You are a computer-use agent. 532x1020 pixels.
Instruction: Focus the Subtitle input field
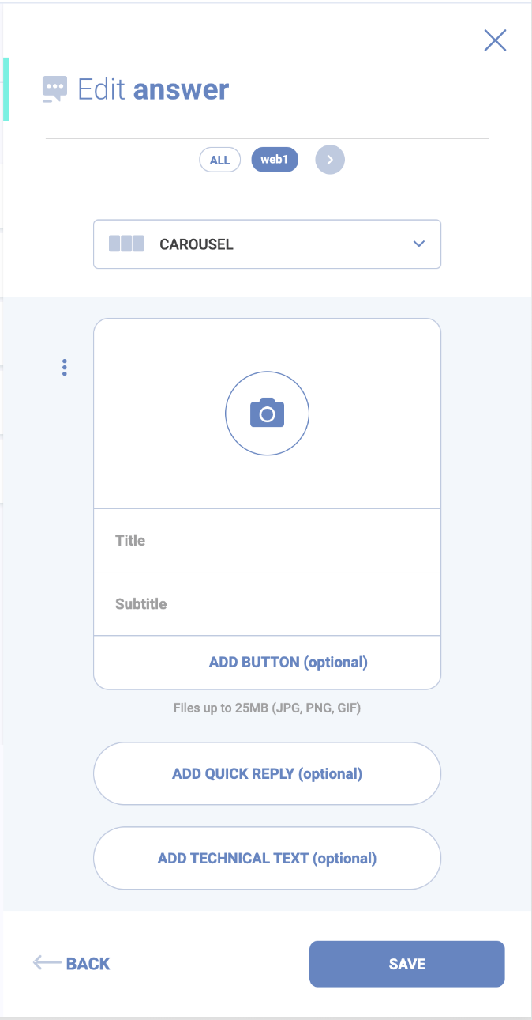(267, 604)
